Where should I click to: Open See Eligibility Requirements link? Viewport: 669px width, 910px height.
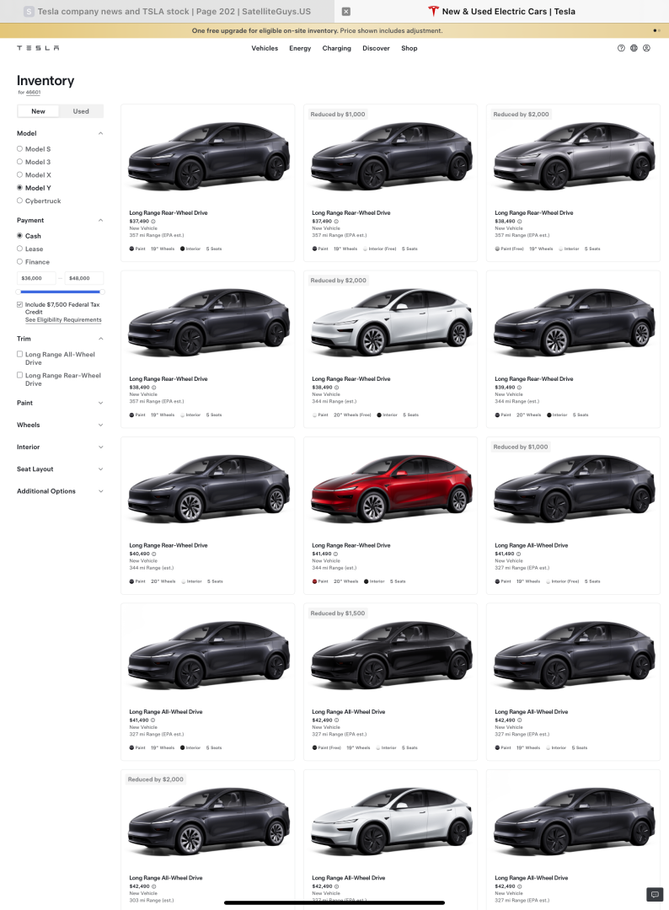(x=63, y=320)
